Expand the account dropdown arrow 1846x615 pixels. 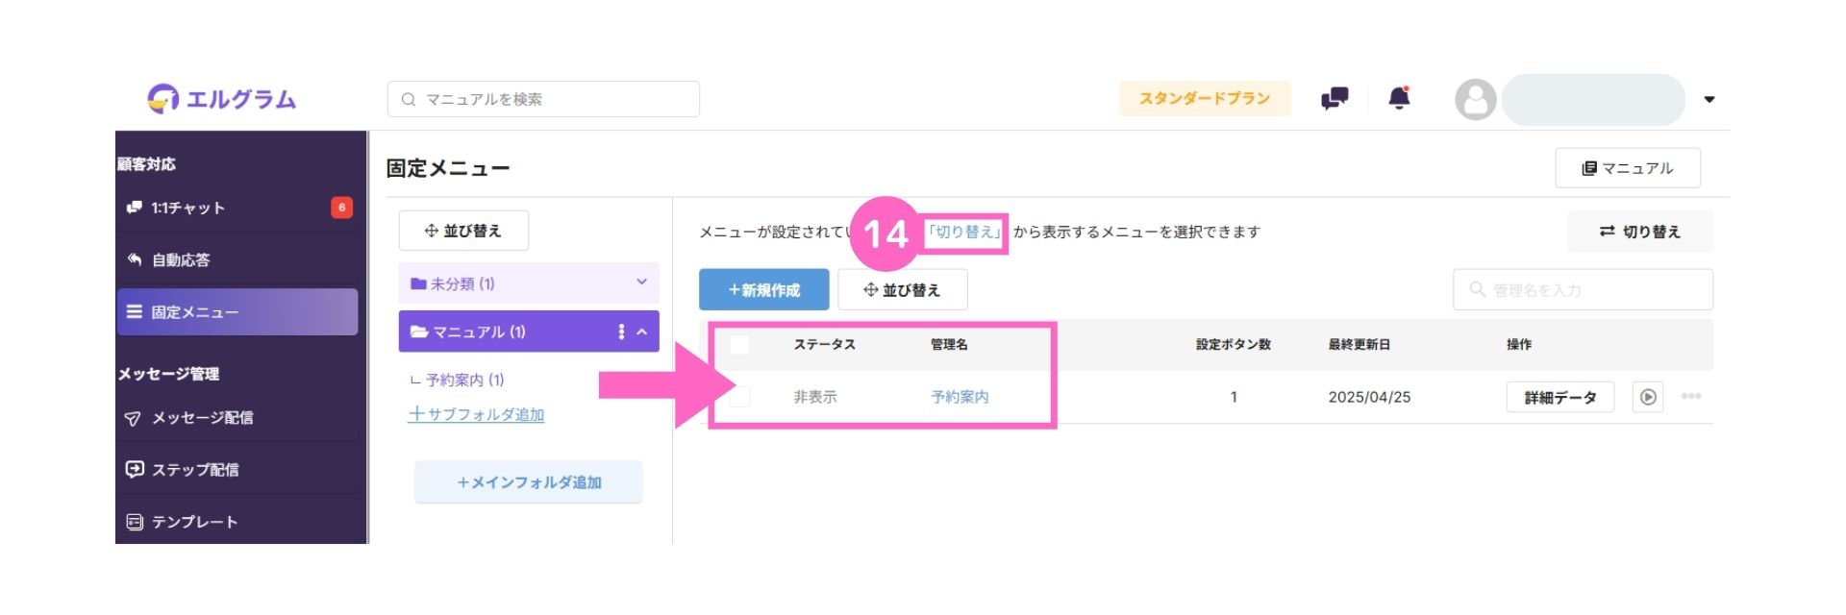click(x=1709, y=99)
